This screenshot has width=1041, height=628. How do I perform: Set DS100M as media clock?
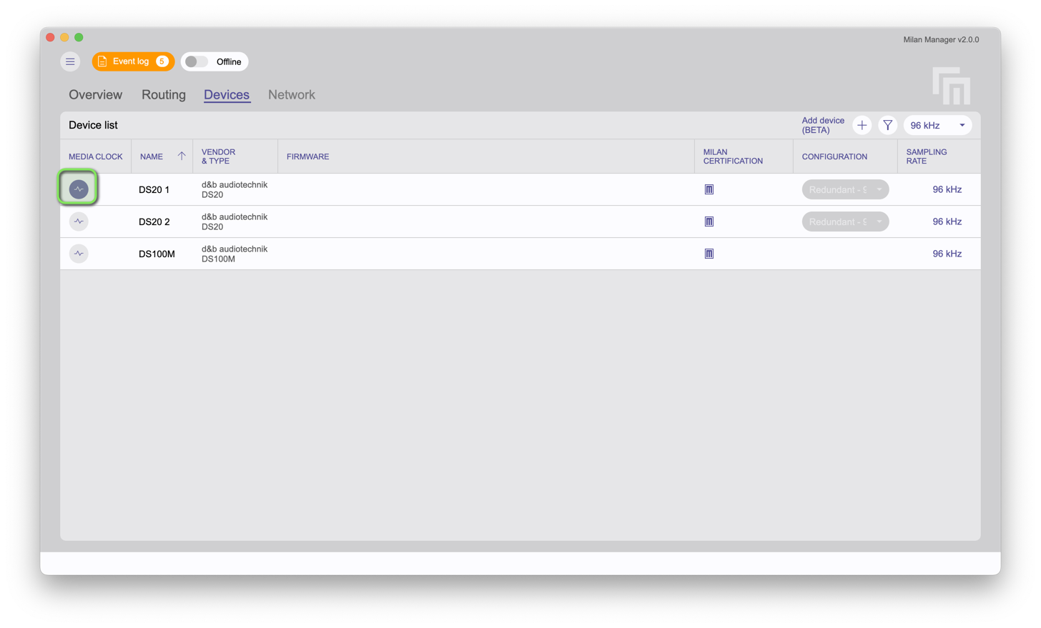79,254
